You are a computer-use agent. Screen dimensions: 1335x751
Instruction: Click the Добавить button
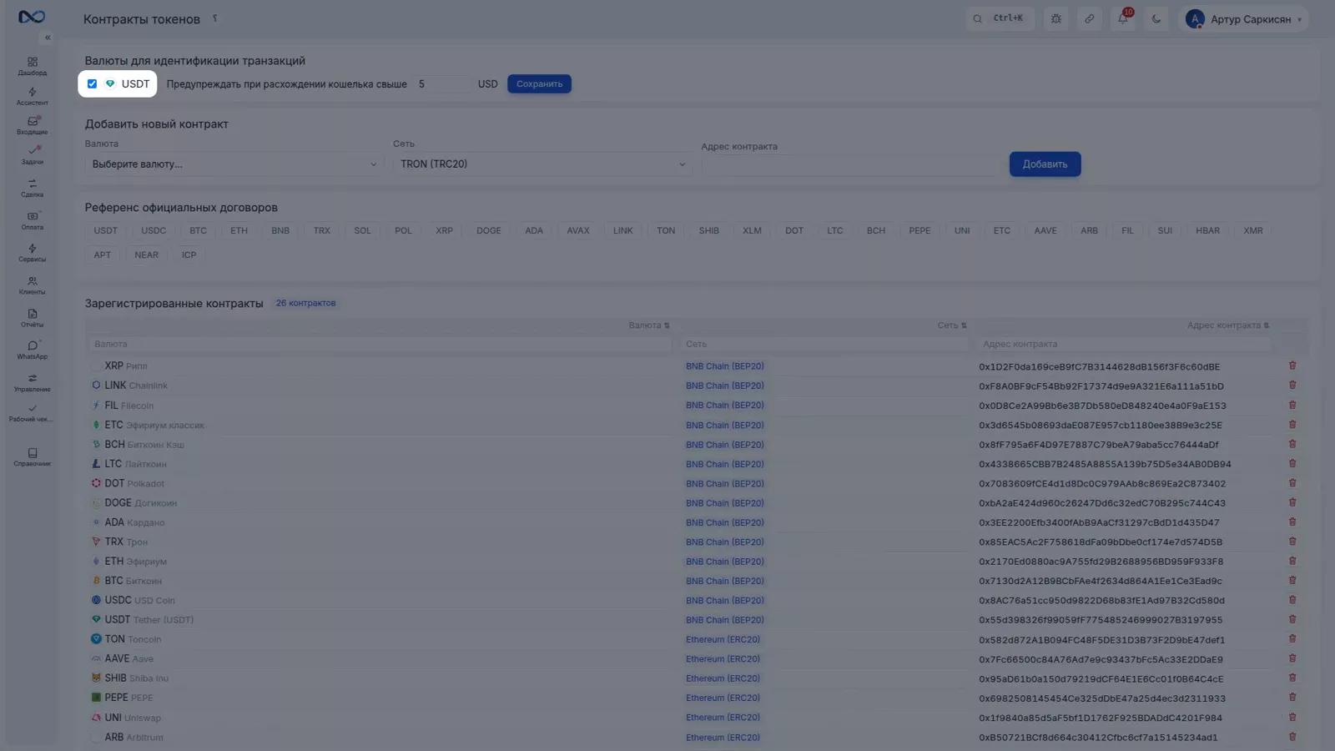tap(1045, 164)
